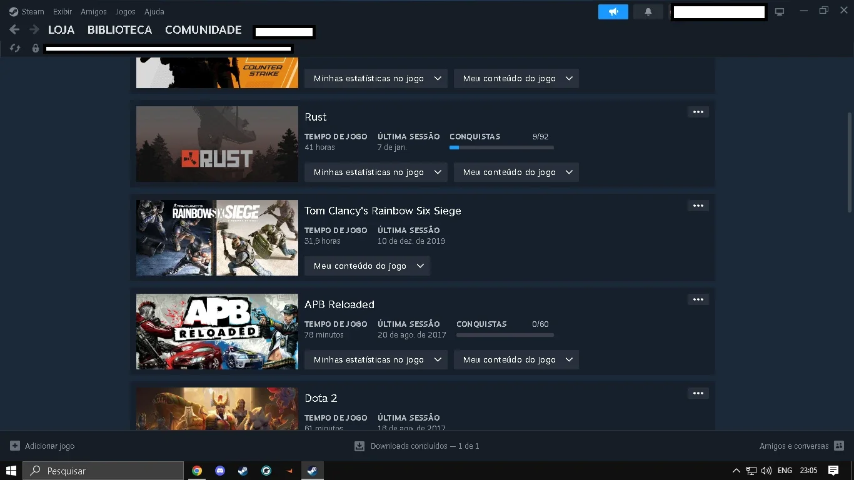Open the green circular arrow taskbar app
The width and height of the screenshot is (854, 480).
266,471
